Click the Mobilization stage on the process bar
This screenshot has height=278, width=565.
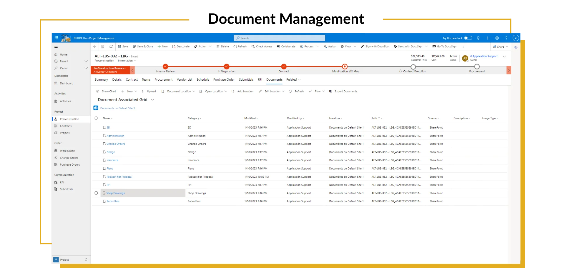click(345, 67)
